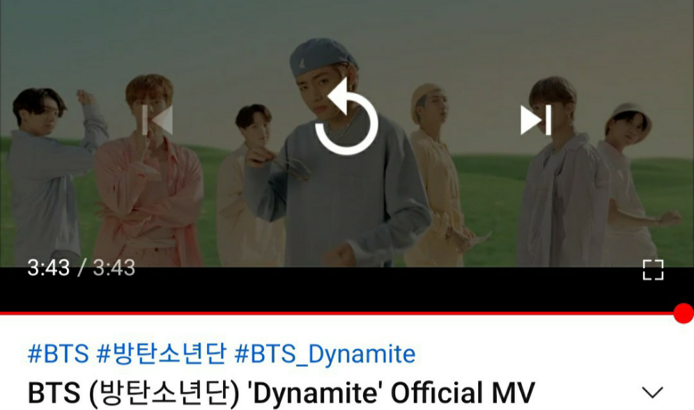The image size is (694, 410).
Task: Enter fullscreen mode with the corner brackets icon
Action: [x=653, y=270]
